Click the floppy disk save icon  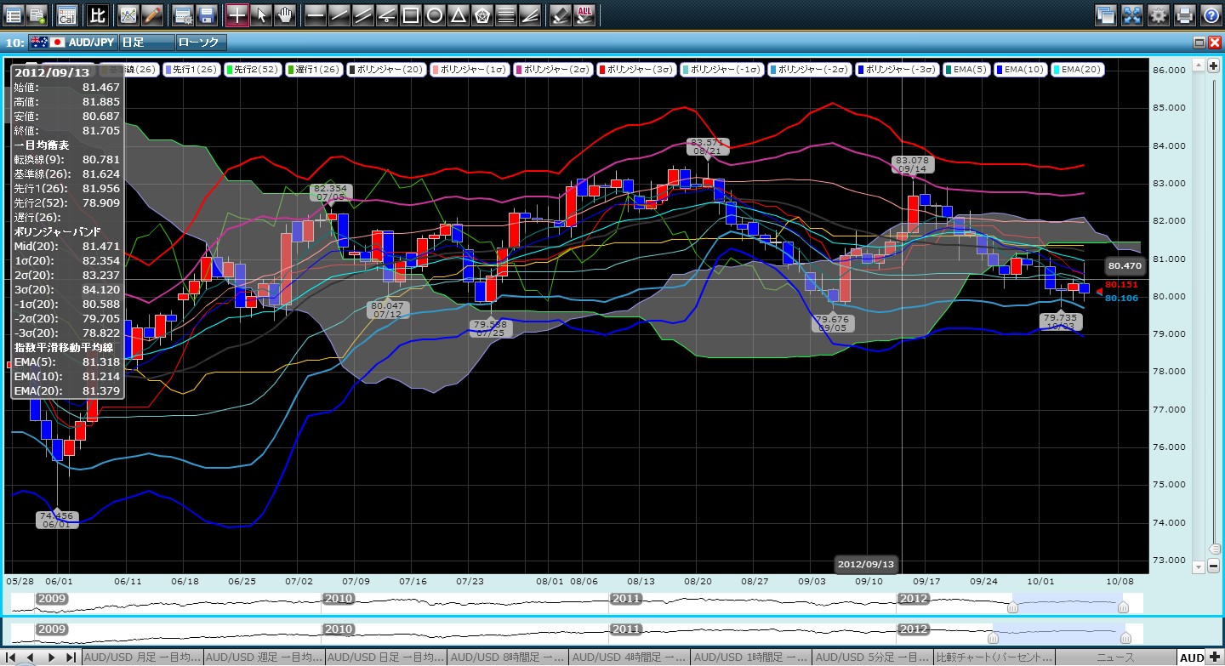tap(206, 14)
